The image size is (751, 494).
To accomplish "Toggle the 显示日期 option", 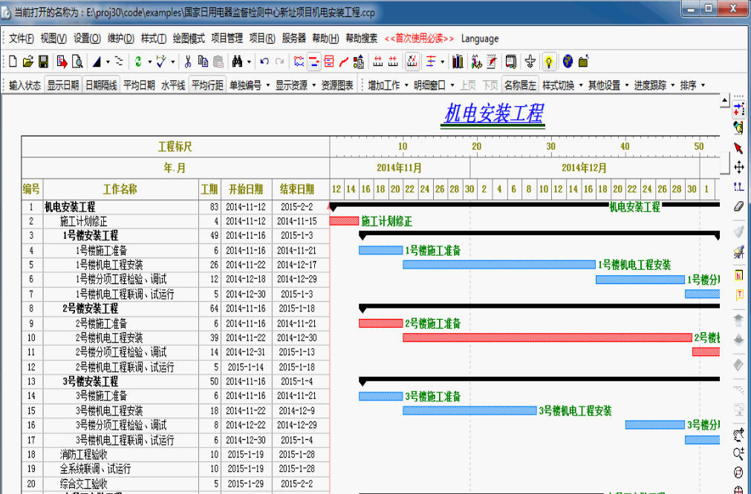I will (63, 85).
